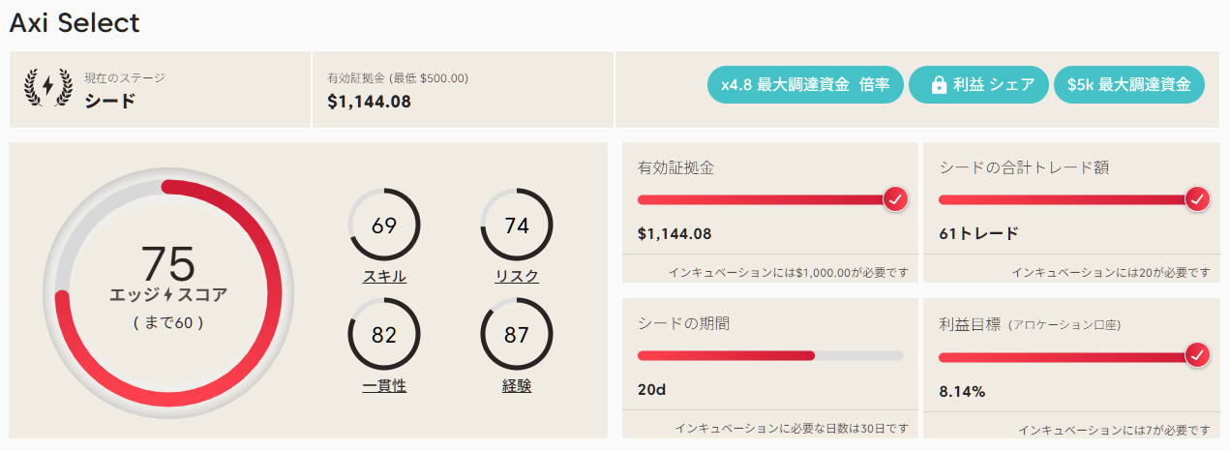
Task: Open the 経験 score link
Action: tap(517, 386)
